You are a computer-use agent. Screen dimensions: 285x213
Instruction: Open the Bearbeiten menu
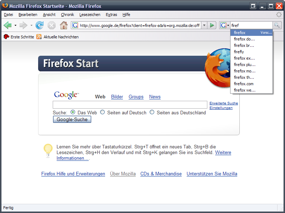tap(28, 15)
